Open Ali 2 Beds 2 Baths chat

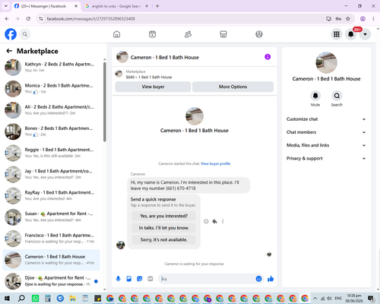click(x=52, y=110)
